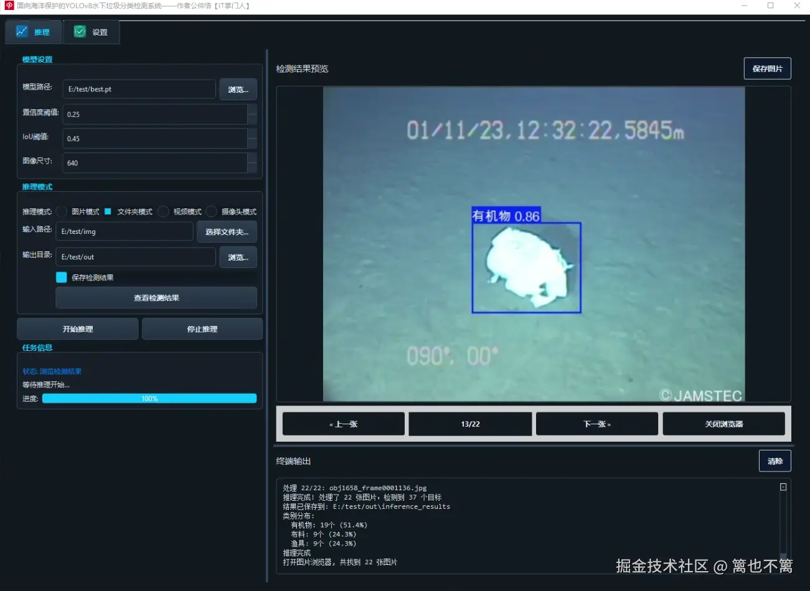Screen dimensions: 810x591
Task: Click the chart icon on 推理 tab
Action: pos(22,31)
